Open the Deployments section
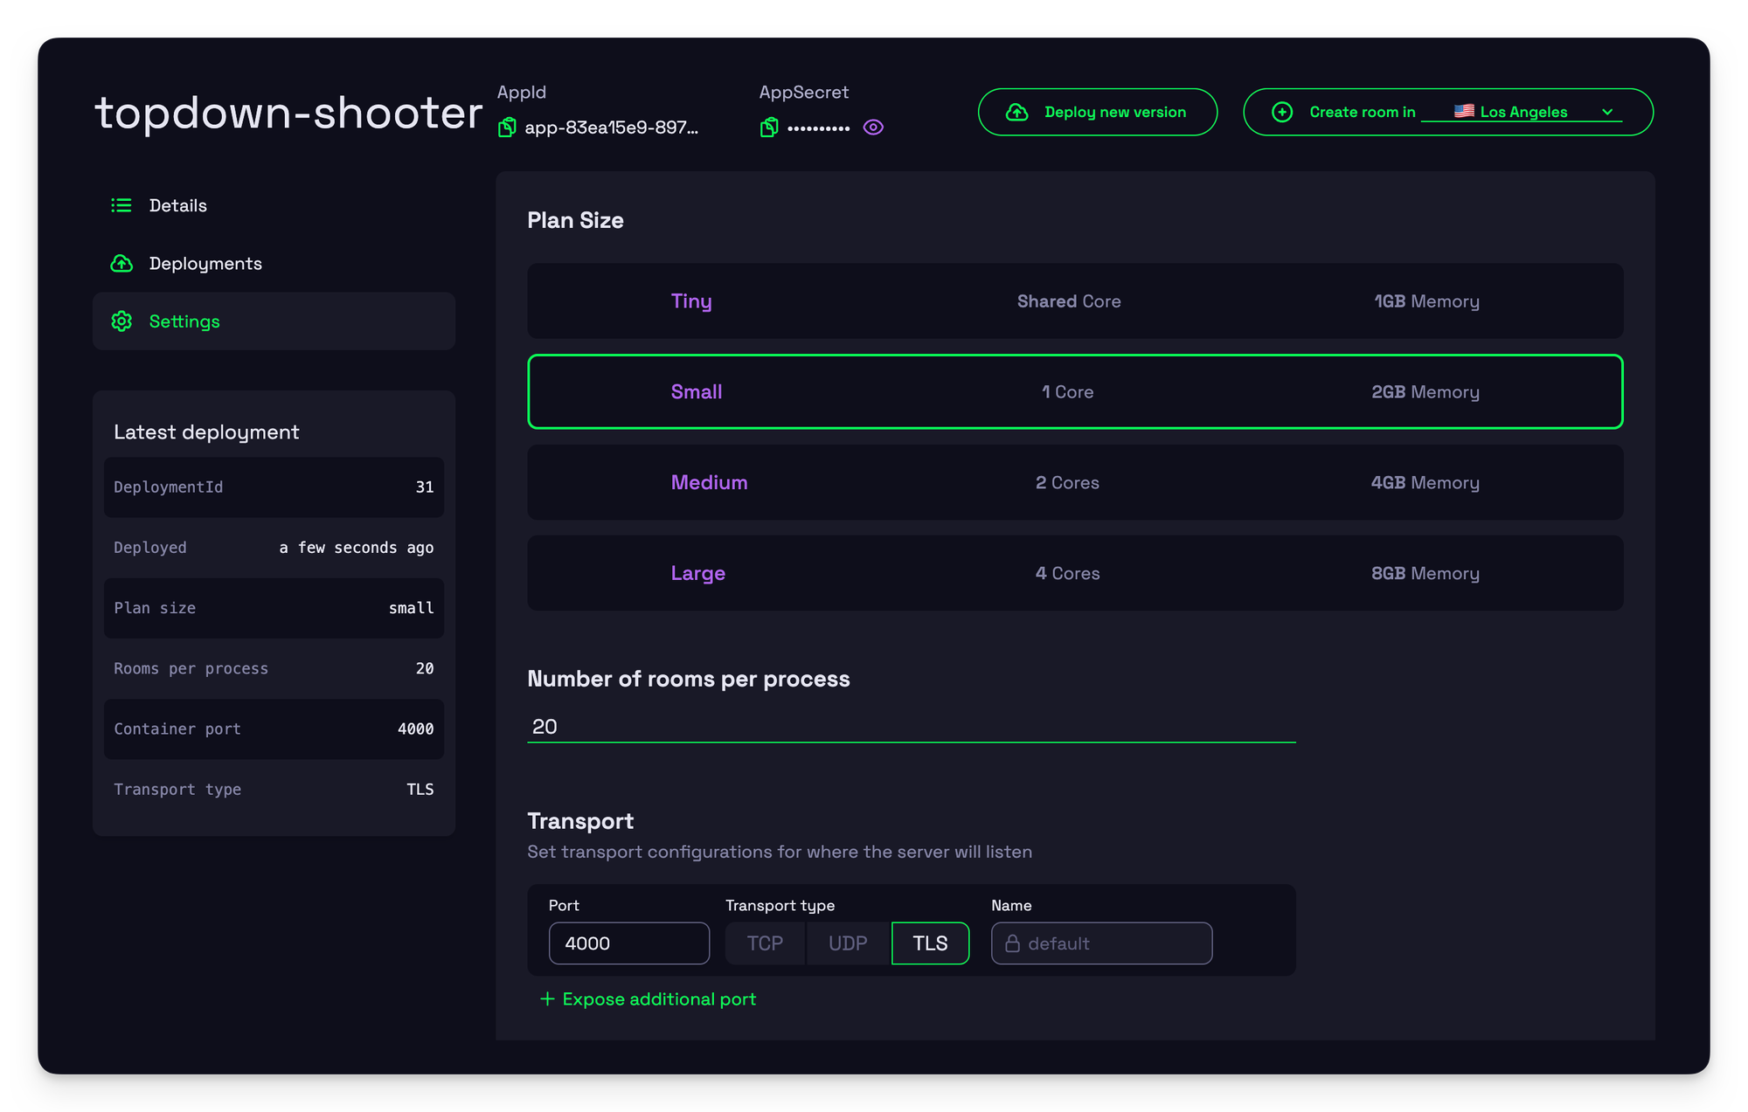This screenshot has height=1112, width=1748. pyautogui.click(x=205, y=264)
